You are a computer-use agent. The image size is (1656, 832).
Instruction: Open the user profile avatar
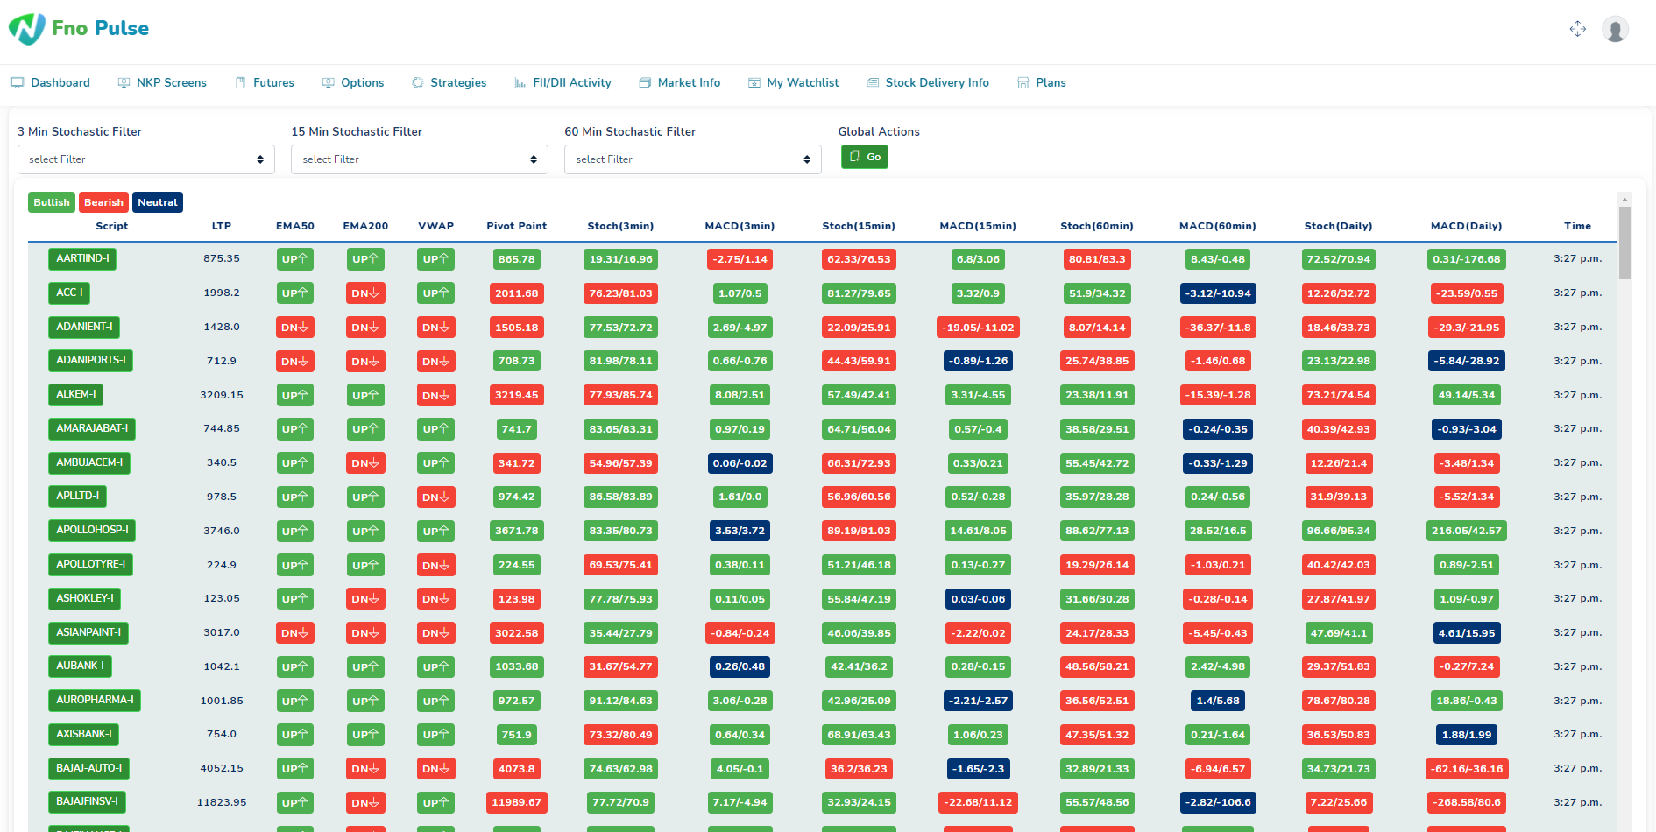tap(1615, 29)
